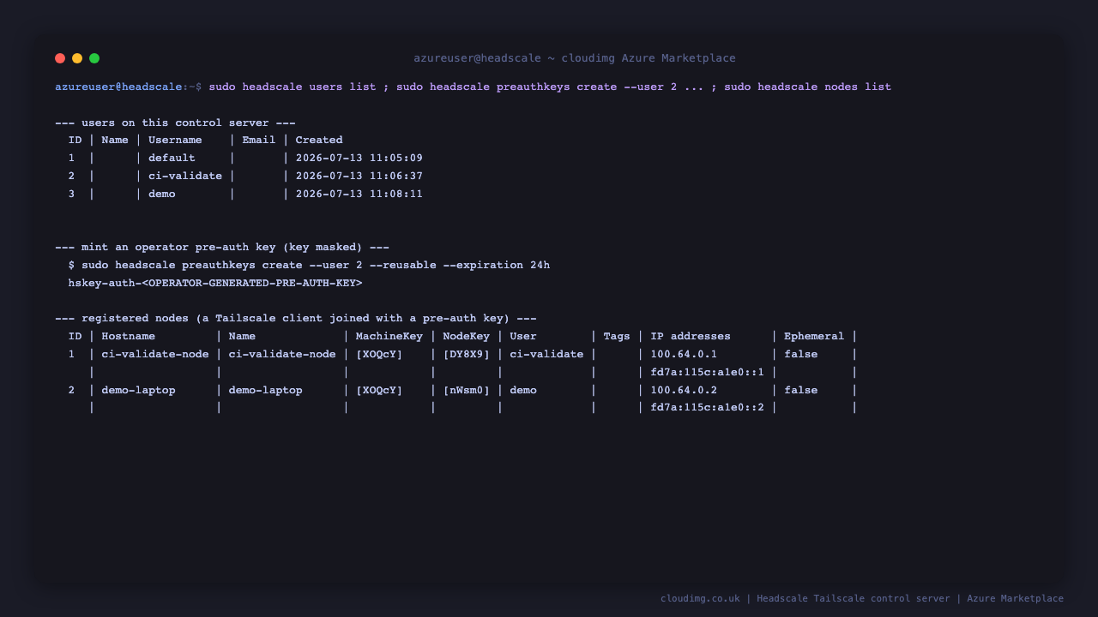This screenshot has width=1098, height=617.
Task: Click the '--- mint an operator pre-auth key' heading
Action: [x=222, y=247]
